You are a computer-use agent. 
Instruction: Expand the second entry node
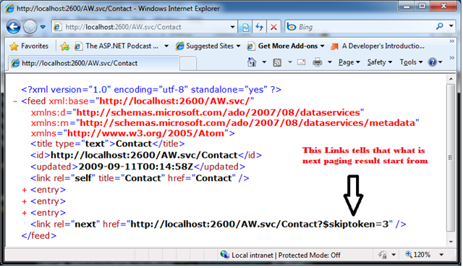pos(24,201)
